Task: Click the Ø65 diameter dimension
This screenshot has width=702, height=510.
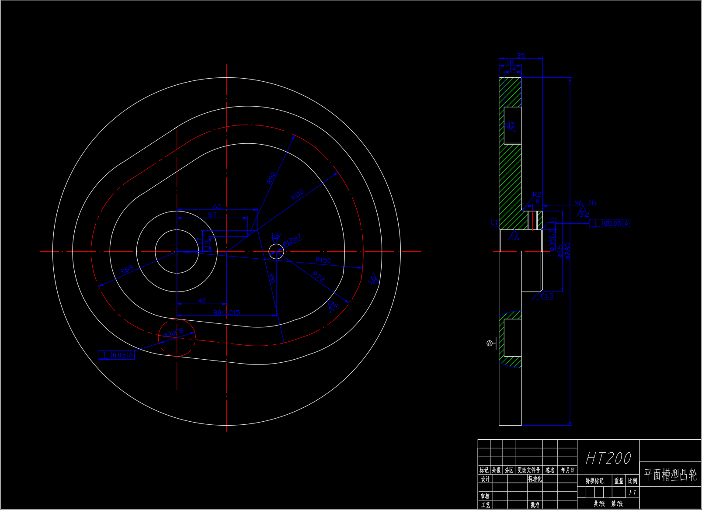Action: click(x=560, y=251)
